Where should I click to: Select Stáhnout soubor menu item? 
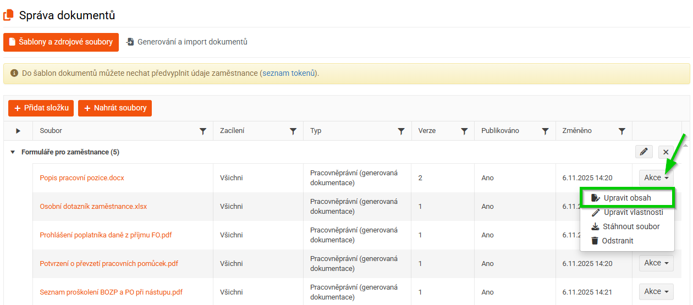click(631, 226)
